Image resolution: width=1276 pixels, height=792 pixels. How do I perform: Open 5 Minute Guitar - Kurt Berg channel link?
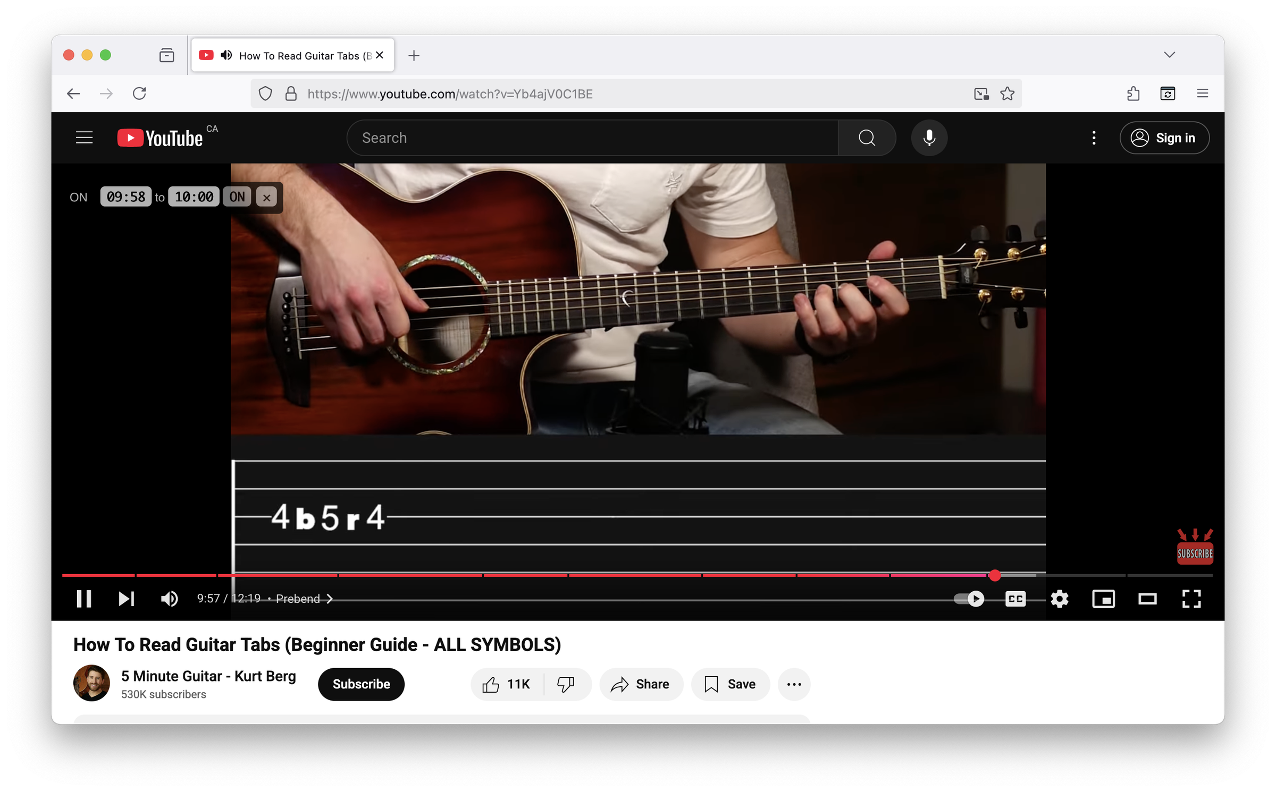pyautogui.click(x=208, y=676)
